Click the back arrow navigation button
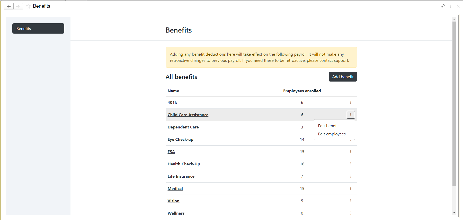 9,6
